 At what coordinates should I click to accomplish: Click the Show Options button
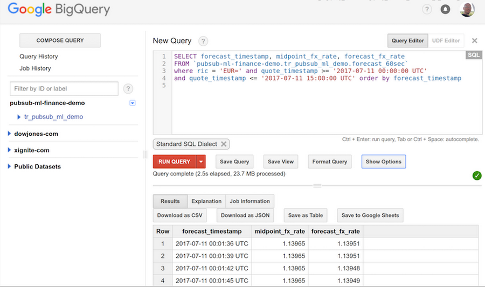click(x=384, y=162)
